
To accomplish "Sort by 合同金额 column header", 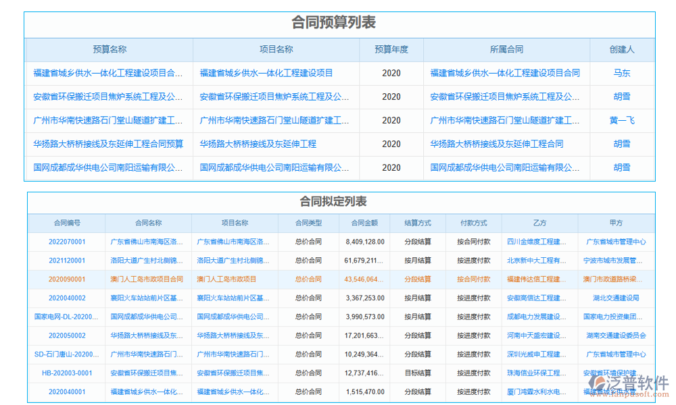I will (366, 223).
